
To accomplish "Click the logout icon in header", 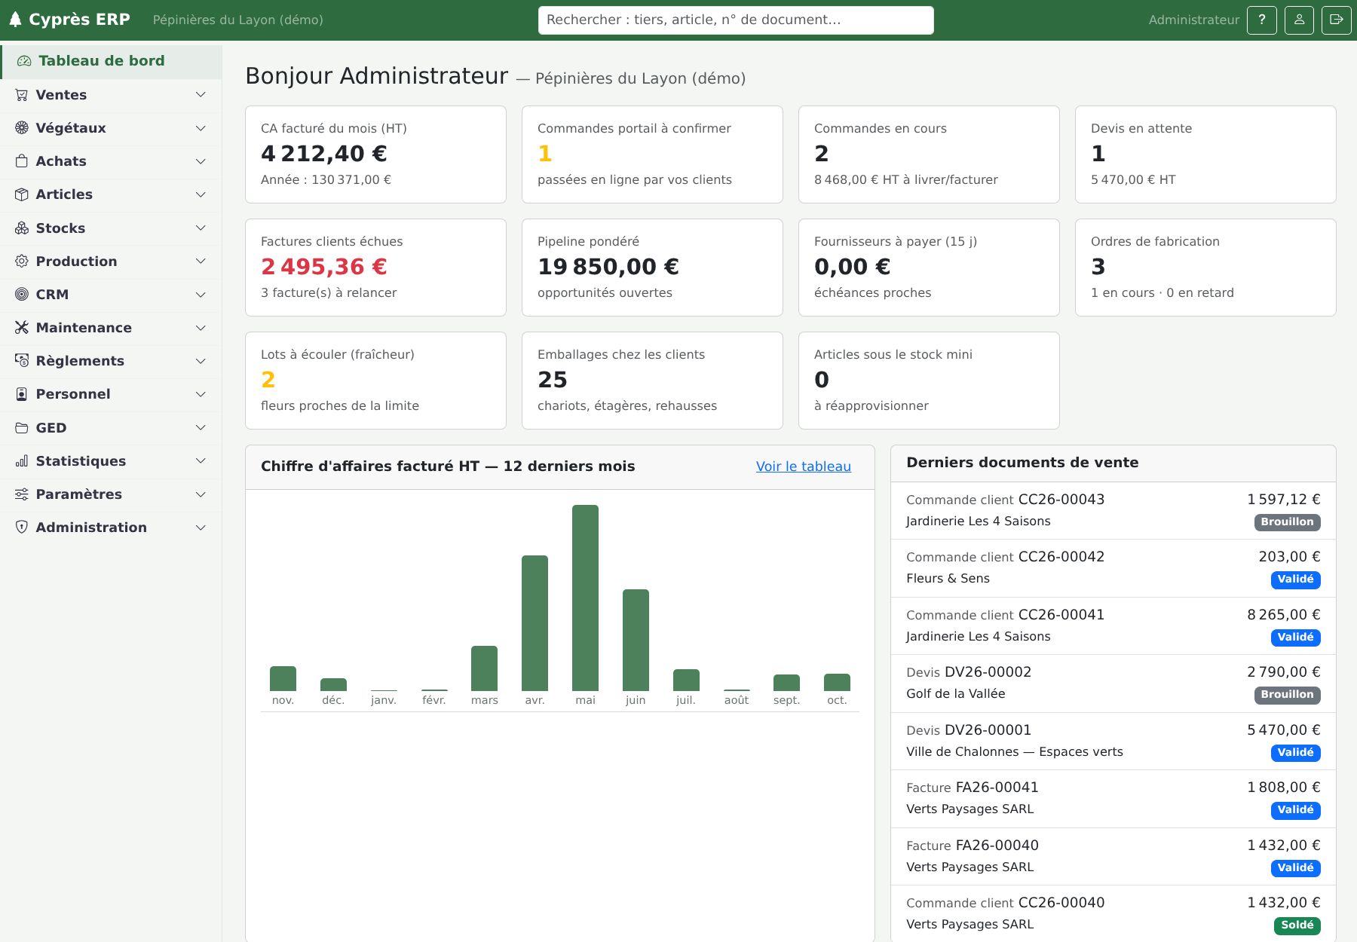I will [x=1336, y=20].
